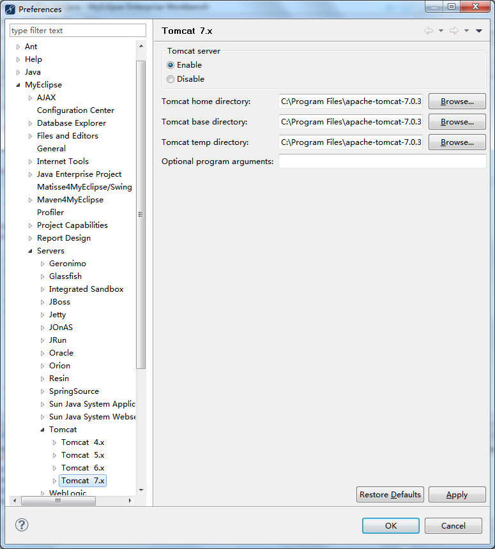Image resolution: width=495 pixels, height=549 pixels.
Task: Click the Apply button
Action: (457, 494)
